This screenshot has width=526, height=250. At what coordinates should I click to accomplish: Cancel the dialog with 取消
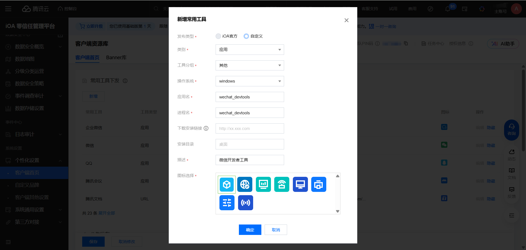276,230
